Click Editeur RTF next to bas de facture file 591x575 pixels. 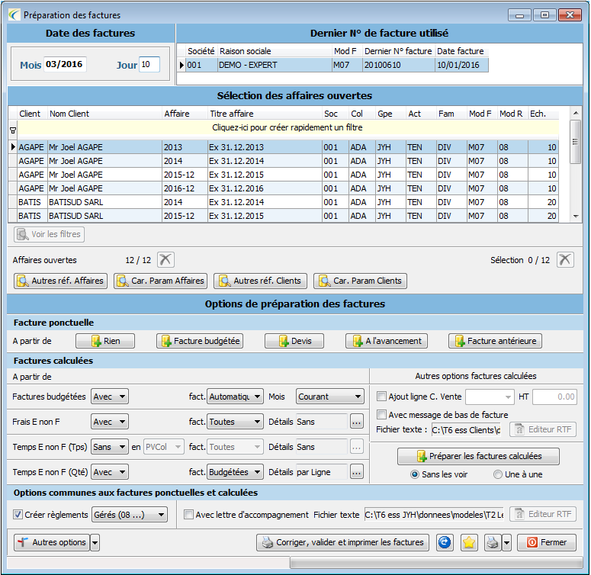[x=543, y=429]
